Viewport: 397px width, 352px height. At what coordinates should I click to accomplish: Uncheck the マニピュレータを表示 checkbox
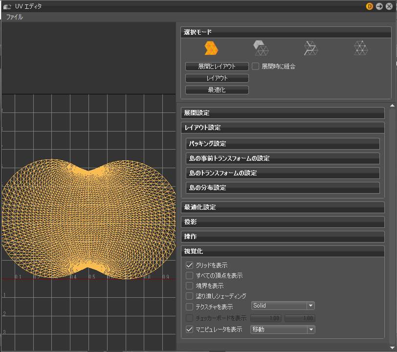click(x=189, y=329)
